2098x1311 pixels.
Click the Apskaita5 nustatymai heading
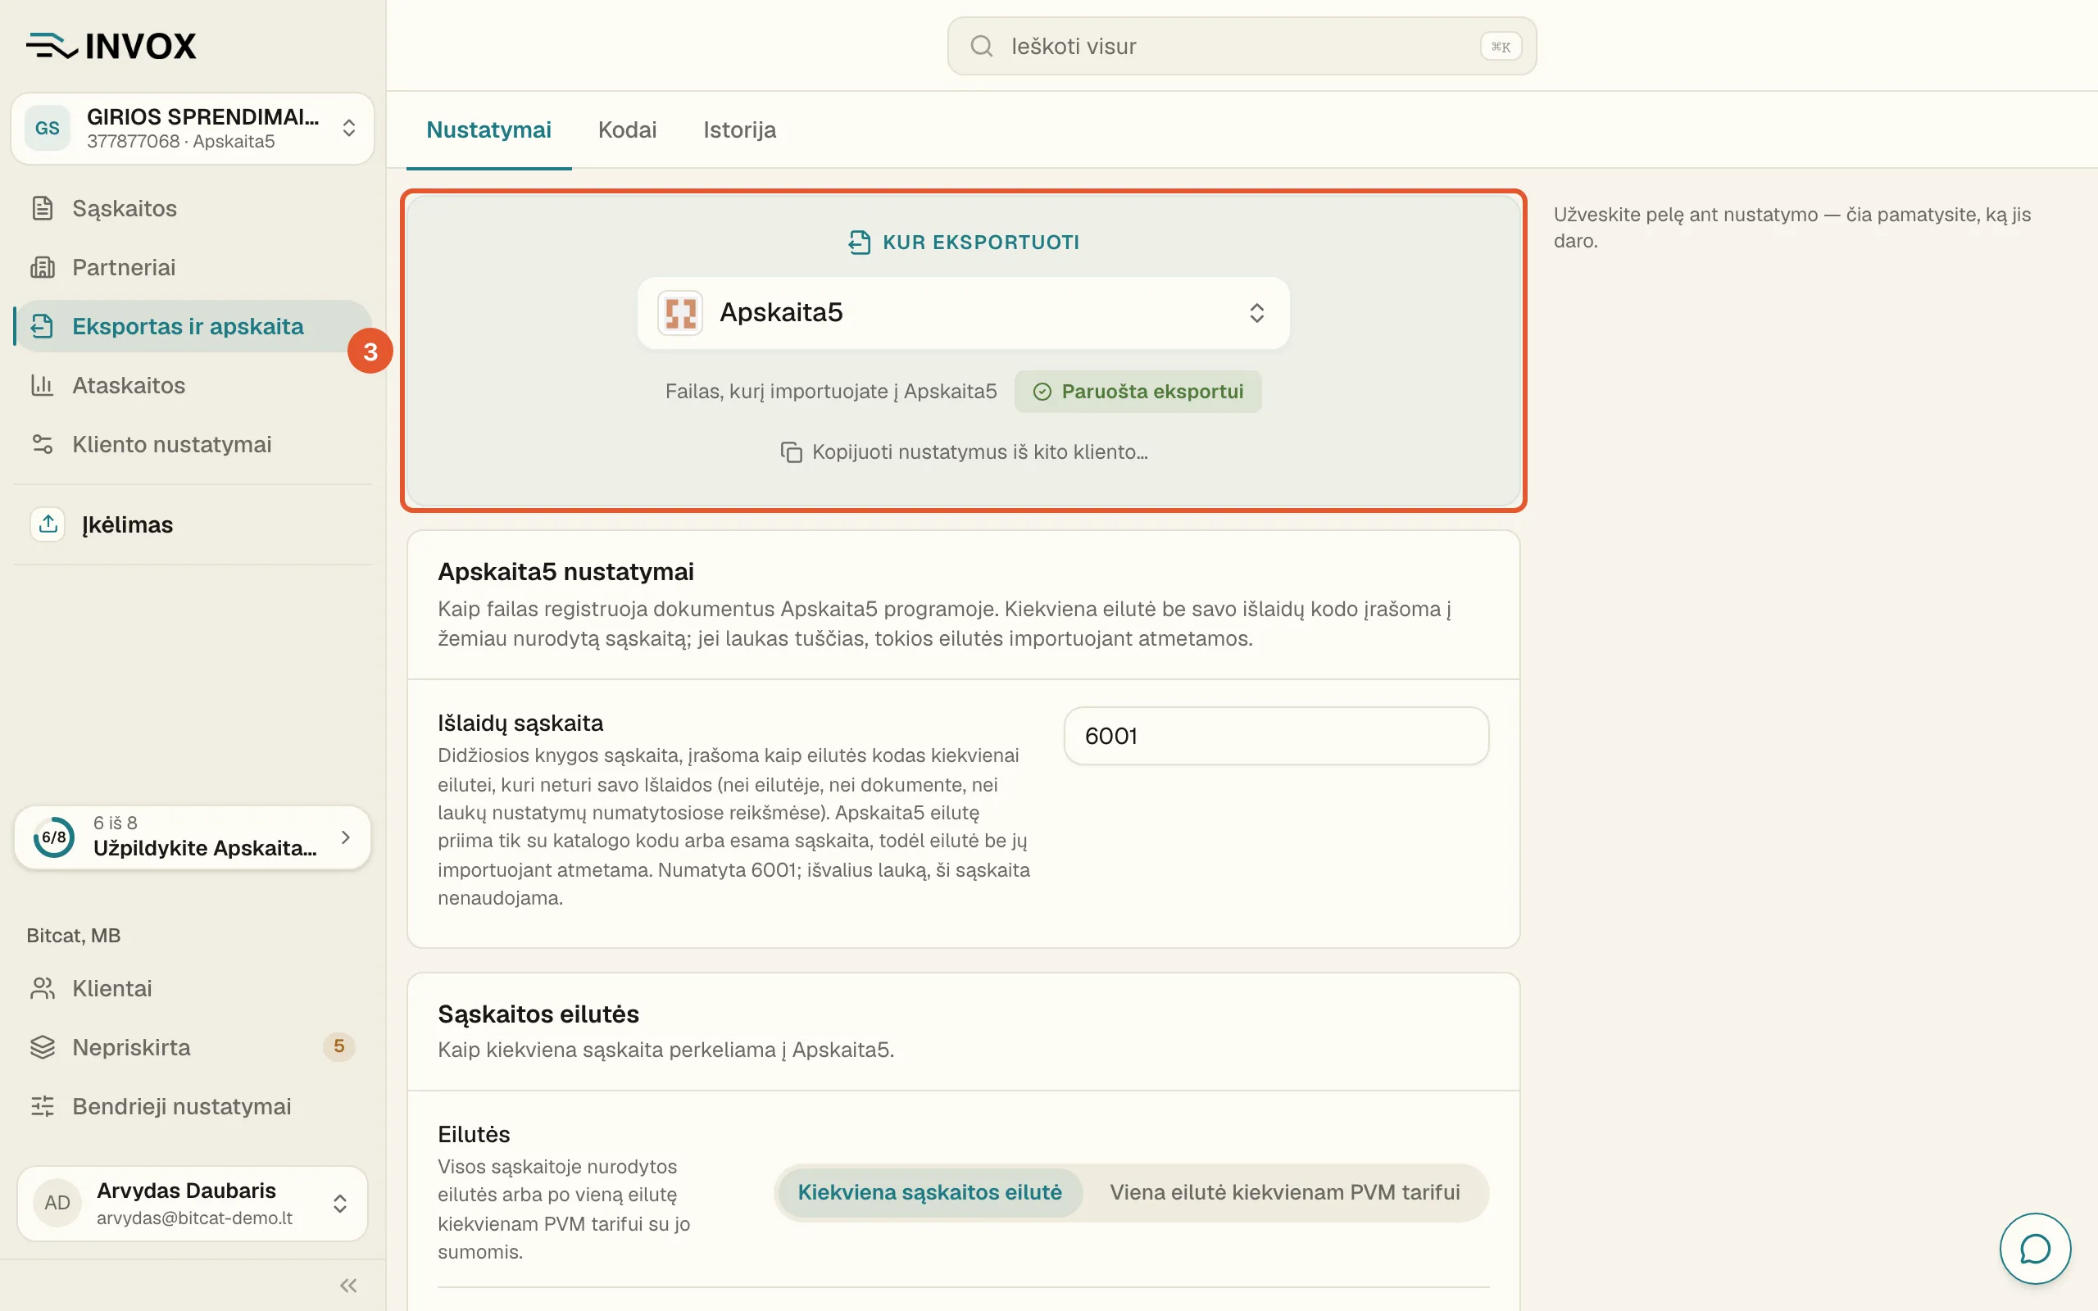coord(565,571)
